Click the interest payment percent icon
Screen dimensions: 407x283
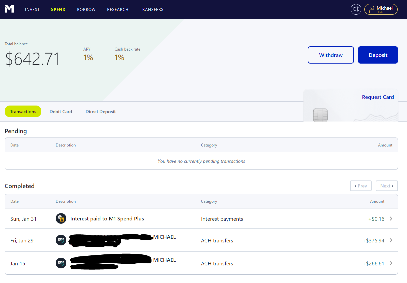[61, 219]
